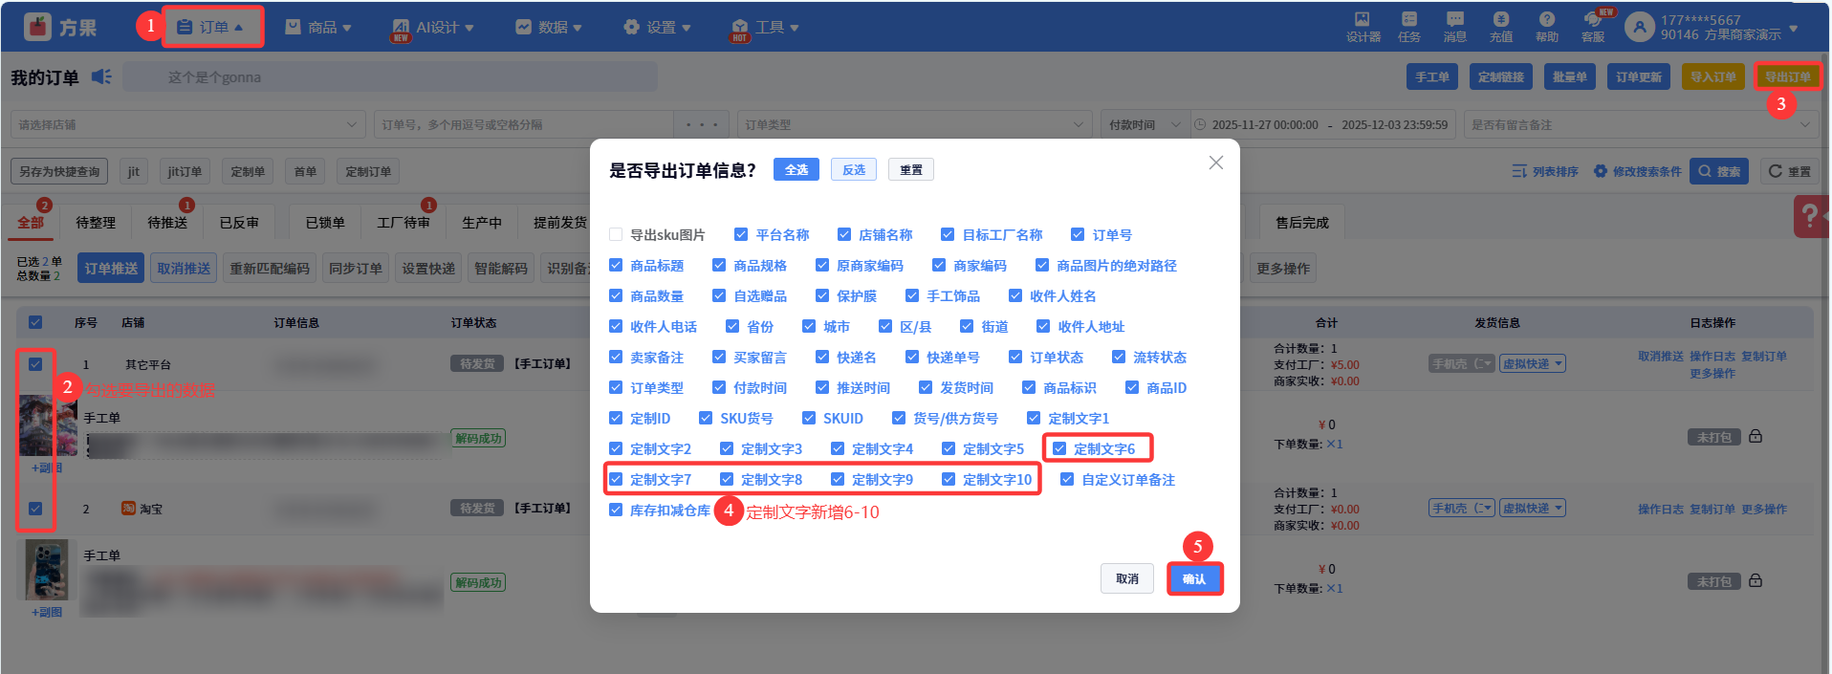The image size is (1832, 674).
Task: Toggle checkbox for order row 1
Action: [35, 363]
